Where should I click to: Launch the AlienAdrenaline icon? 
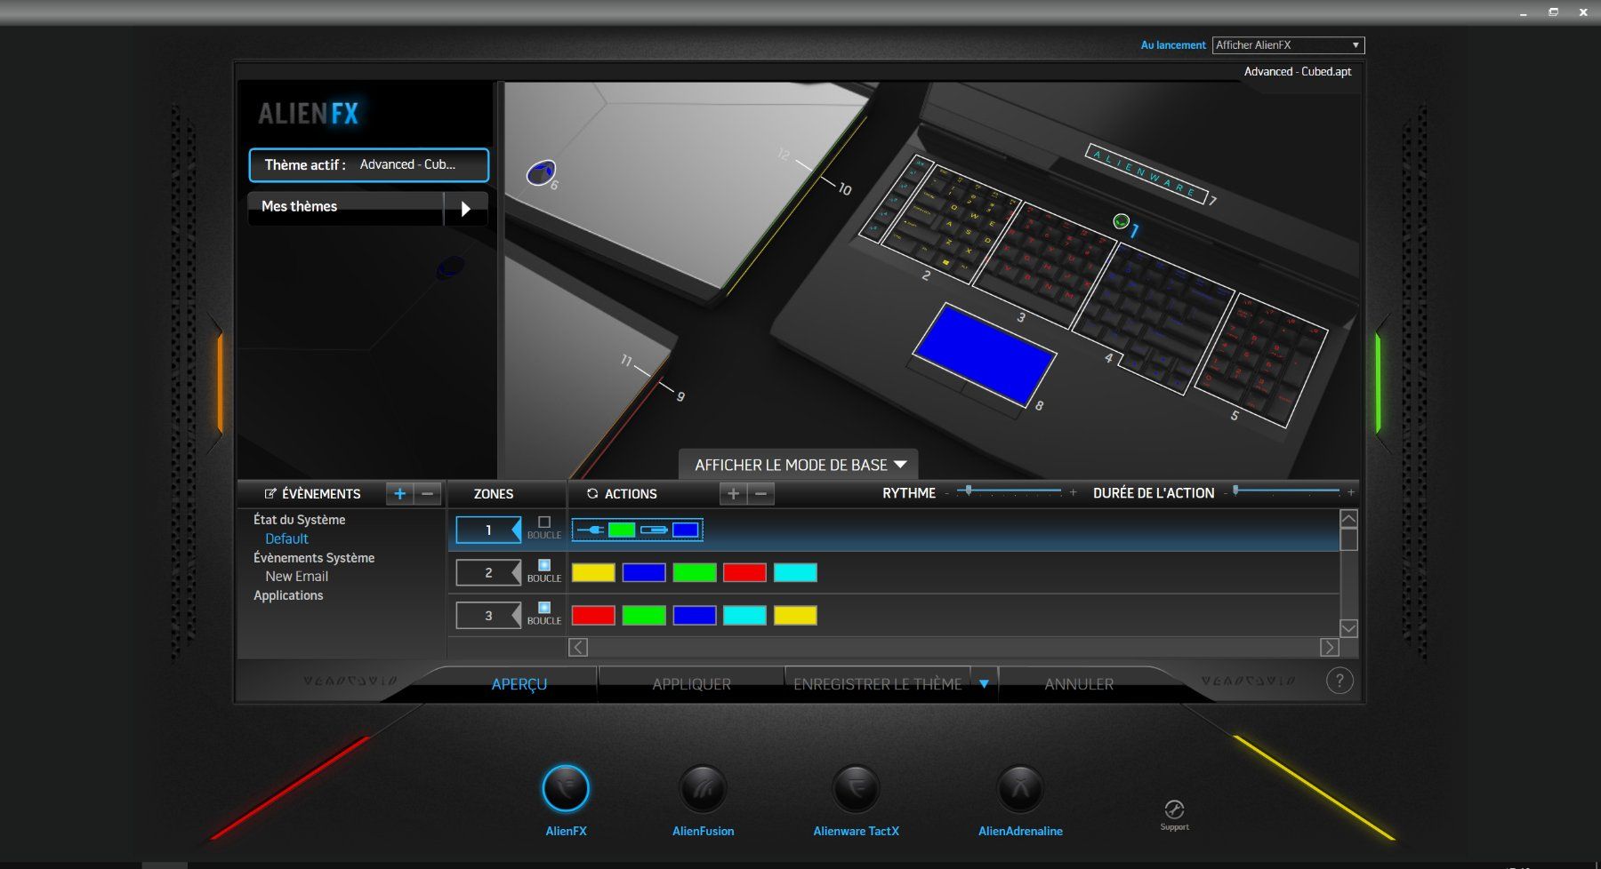[x=1020, y=788]
